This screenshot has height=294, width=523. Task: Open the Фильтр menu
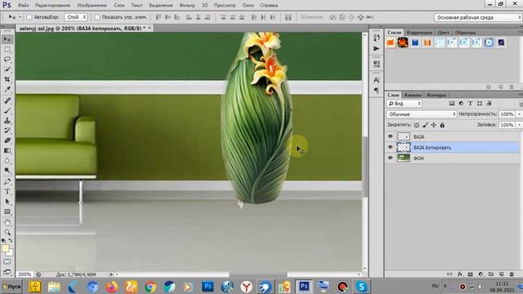(x=187, y=6)
